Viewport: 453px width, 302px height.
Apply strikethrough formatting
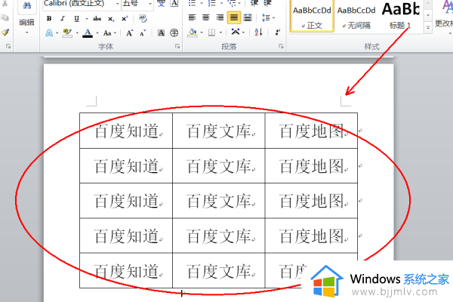click(97, 19)
